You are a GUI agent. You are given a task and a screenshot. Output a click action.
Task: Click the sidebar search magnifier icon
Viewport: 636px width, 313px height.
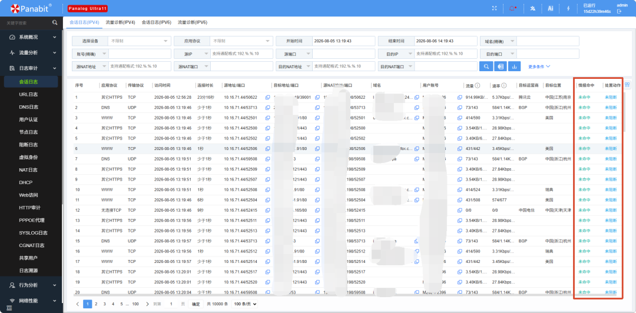[55, 23]
